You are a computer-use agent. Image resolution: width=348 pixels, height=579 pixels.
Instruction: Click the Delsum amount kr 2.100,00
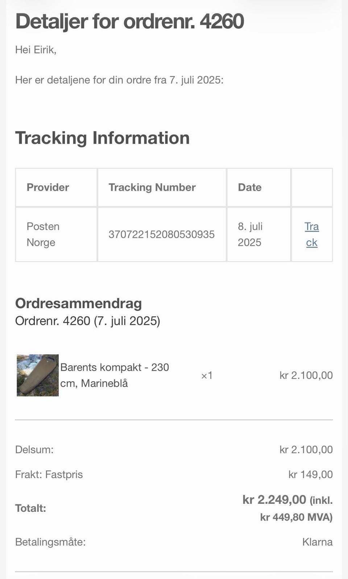click(306, 450)
